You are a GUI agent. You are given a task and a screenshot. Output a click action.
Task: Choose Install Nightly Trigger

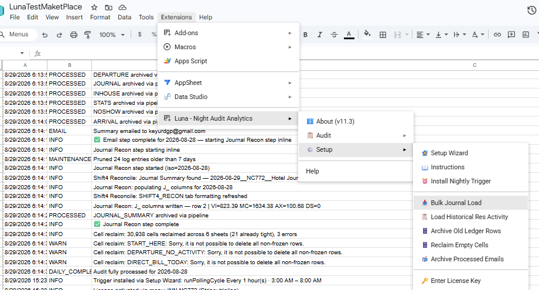click(x=470, y=181)
